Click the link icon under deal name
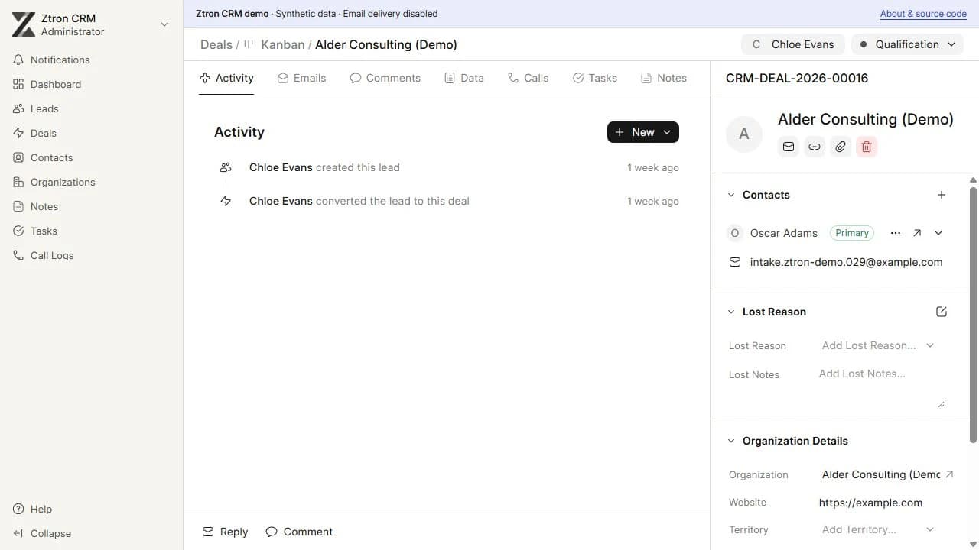The image size is (979, 550). pyautogui.click(x=815, y=147)
